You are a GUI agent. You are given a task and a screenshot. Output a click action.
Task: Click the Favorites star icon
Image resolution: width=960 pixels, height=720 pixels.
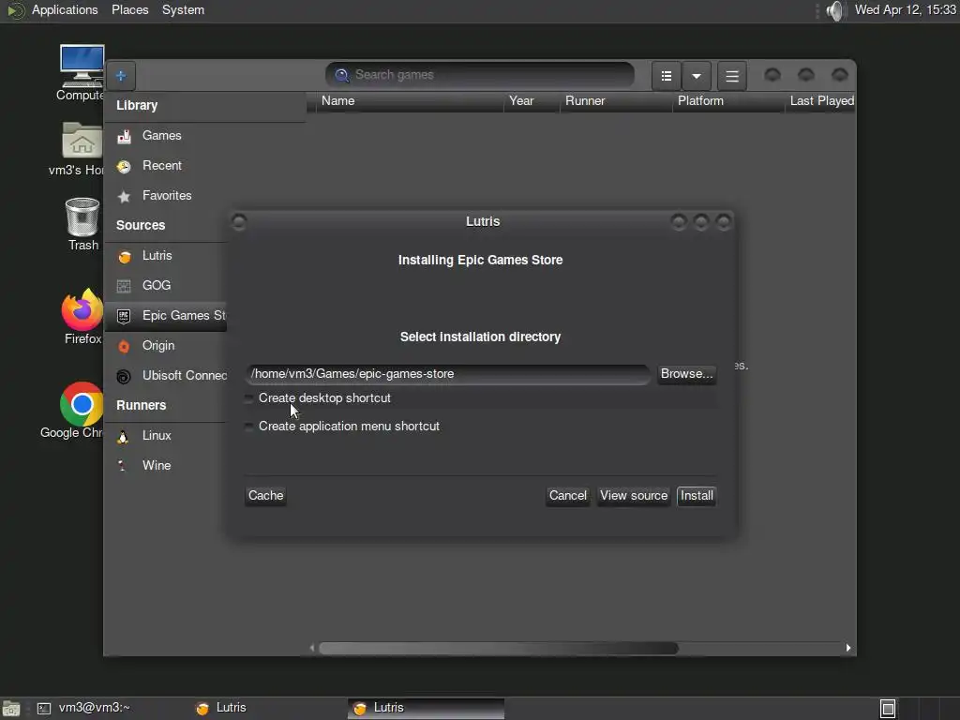point(125,196)
